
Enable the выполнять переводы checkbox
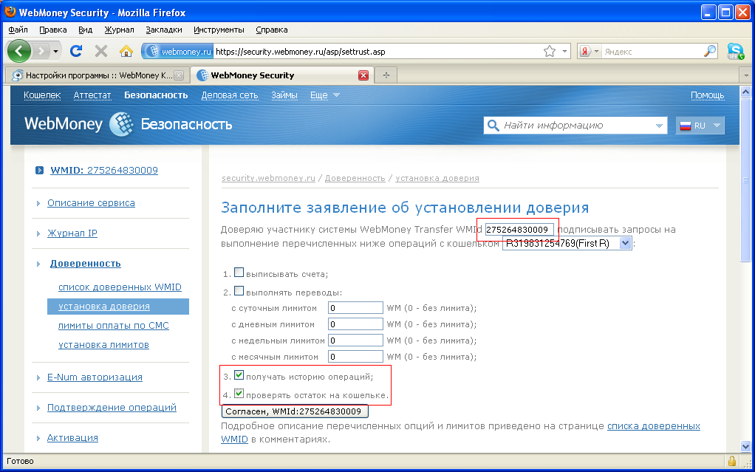point(239,291)
